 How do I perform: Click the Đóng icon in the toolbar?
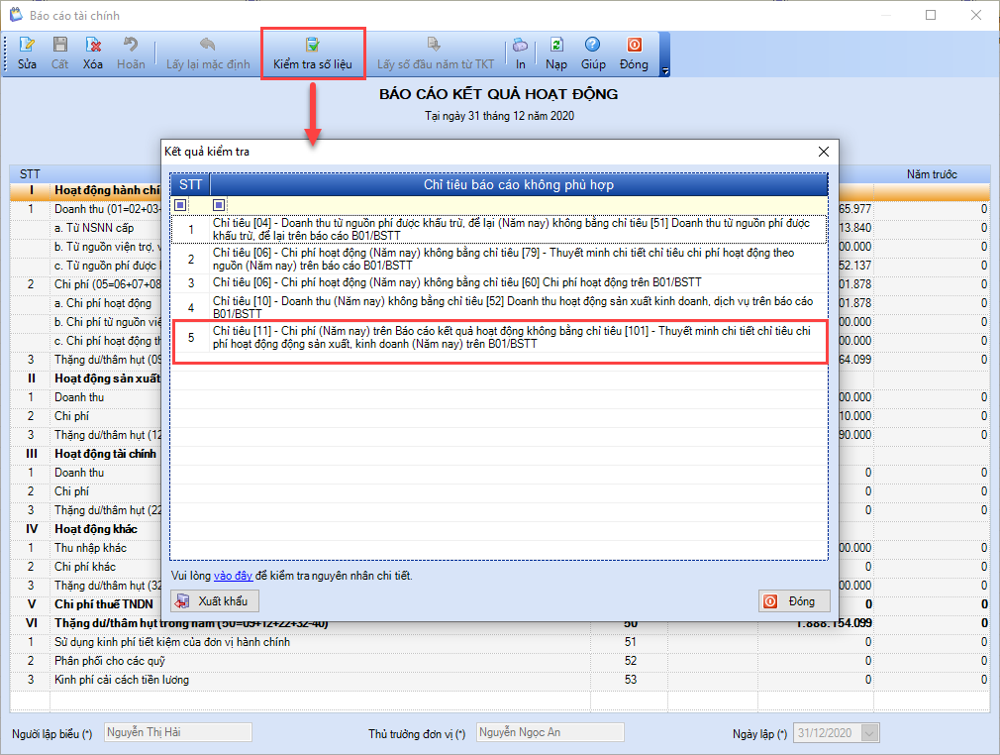click(x=634, y=45)
